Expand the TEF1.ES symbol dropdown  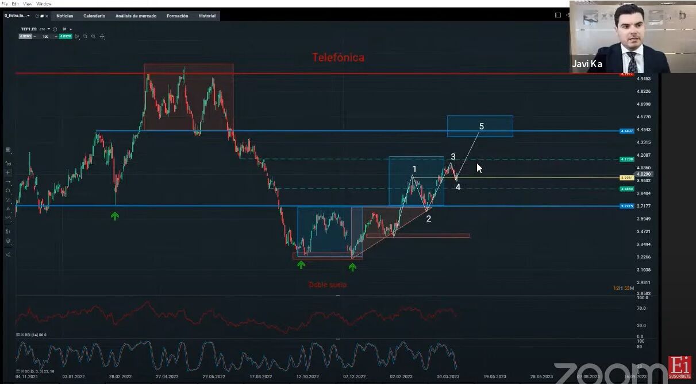[49, 29]
